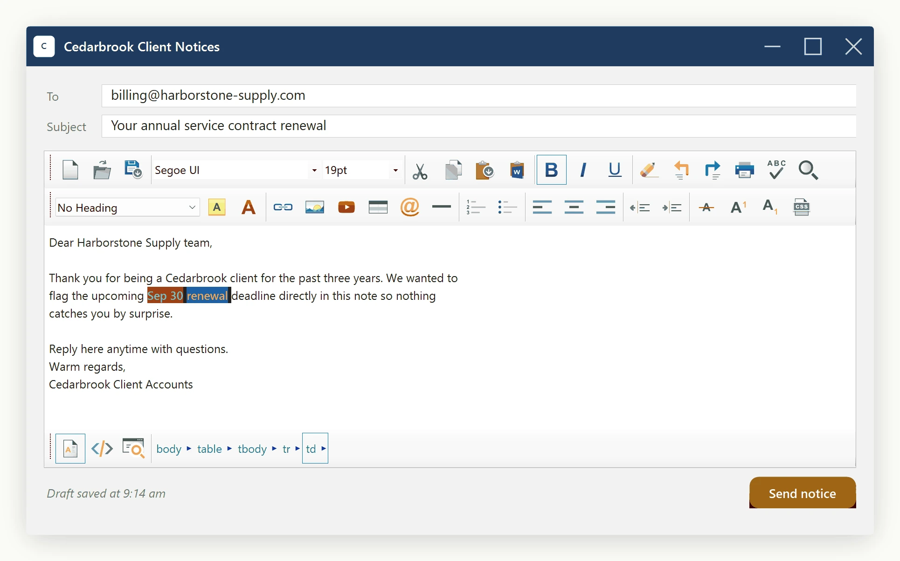
Task: Paste from the clipboard
Action: 485,170
